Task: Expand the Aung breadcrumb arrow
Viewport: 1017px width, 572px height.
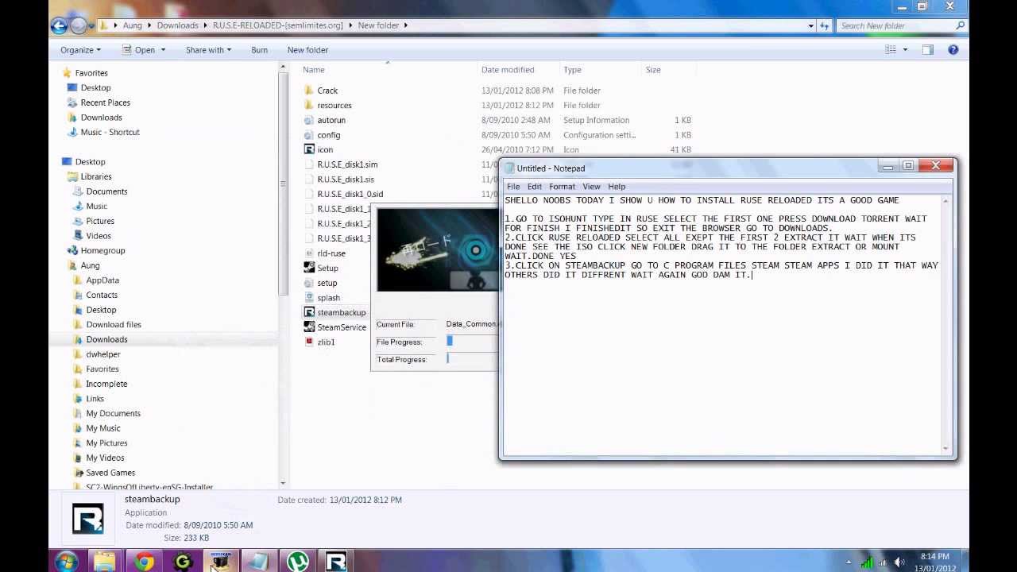Action: coord(149,25)
